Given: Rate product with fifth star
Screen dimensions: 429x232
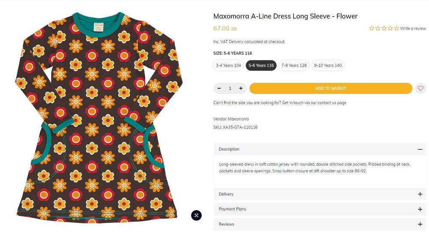Looking at the screenshot, I should pyautogui.click(x=396, y=28).
